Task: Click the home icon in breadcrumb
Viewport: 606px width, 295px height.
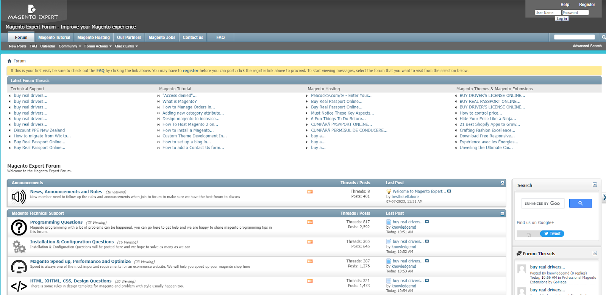Action: point(9,61)
